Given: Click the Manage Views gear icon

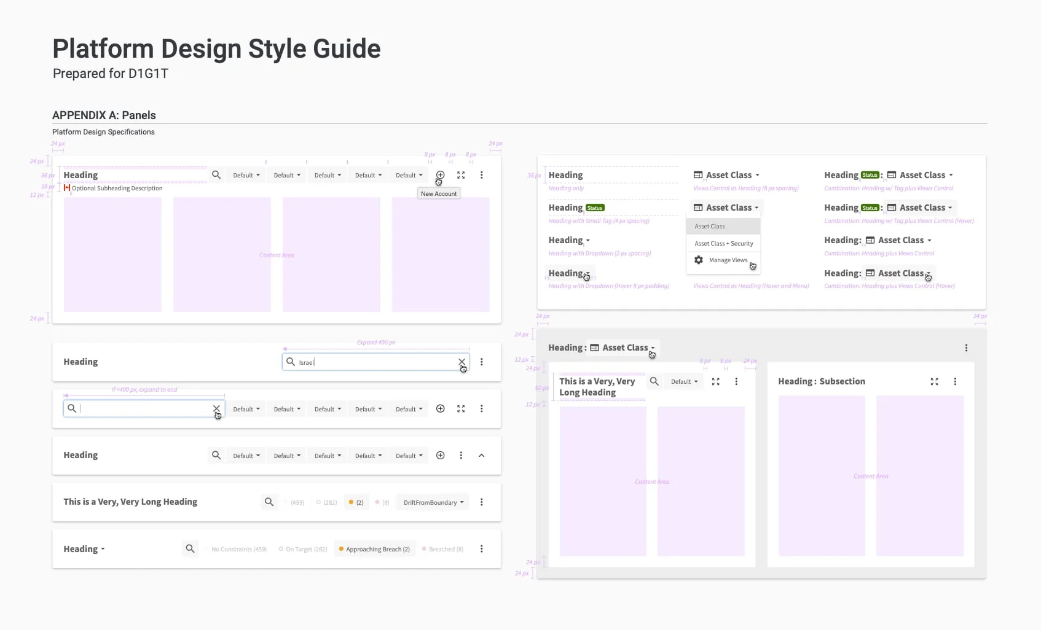Looking at the screenshot, I should [699, 260].
